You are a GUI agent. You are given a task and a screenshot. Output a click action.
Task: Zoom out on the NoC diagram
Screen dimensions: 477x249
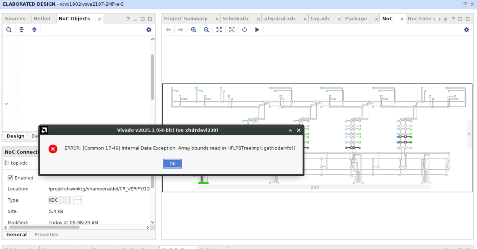tap(206, 30)
